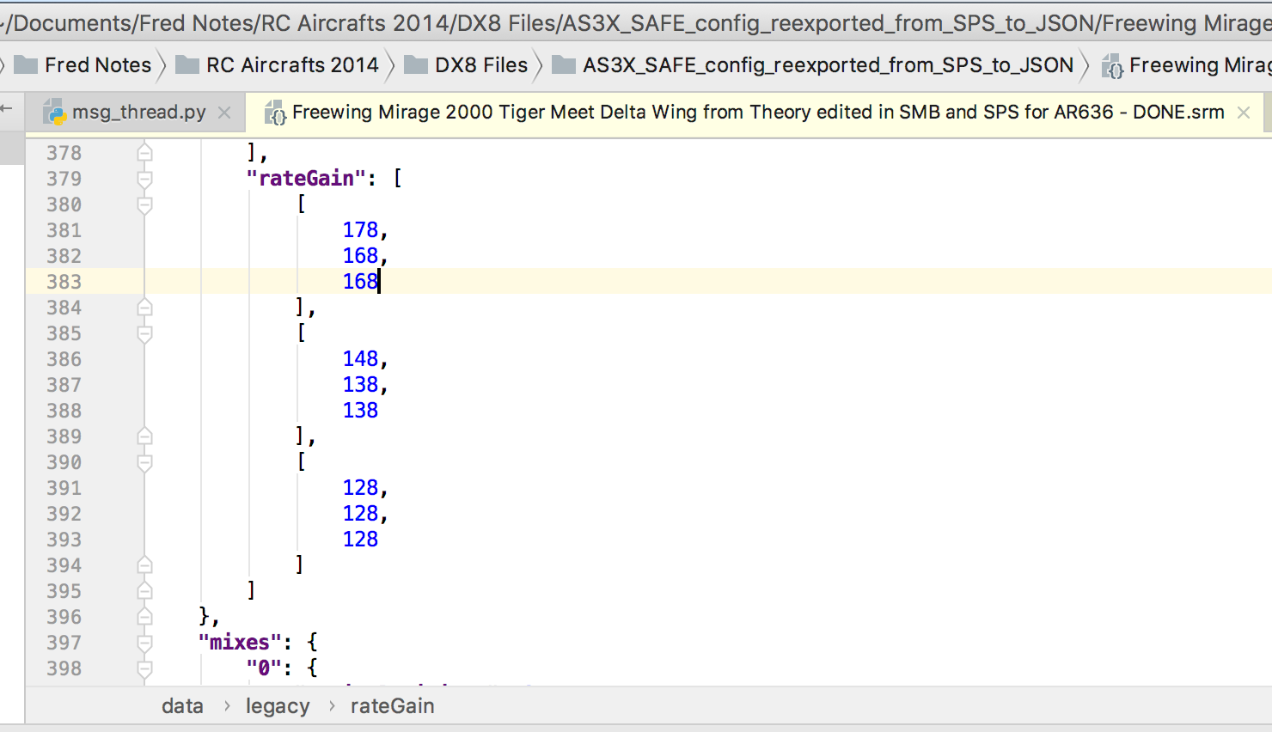Collapse the mixes block at line 397
The height and width of the screenshot is (732, 1272).
145,643
